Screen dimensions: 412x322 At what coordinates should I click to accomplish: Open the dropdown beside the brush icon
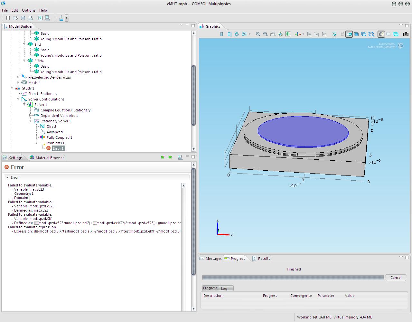(x=67, y=18)
